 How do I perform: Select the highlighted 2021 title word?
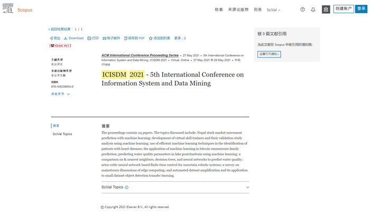coord(136,75)
